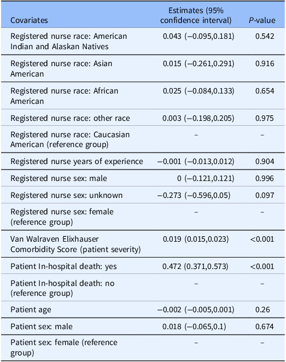Image resolution: width=286 pixels, height=362 pixels.
Task: Click Registered nurse years of experience
Action: [77, 161]
